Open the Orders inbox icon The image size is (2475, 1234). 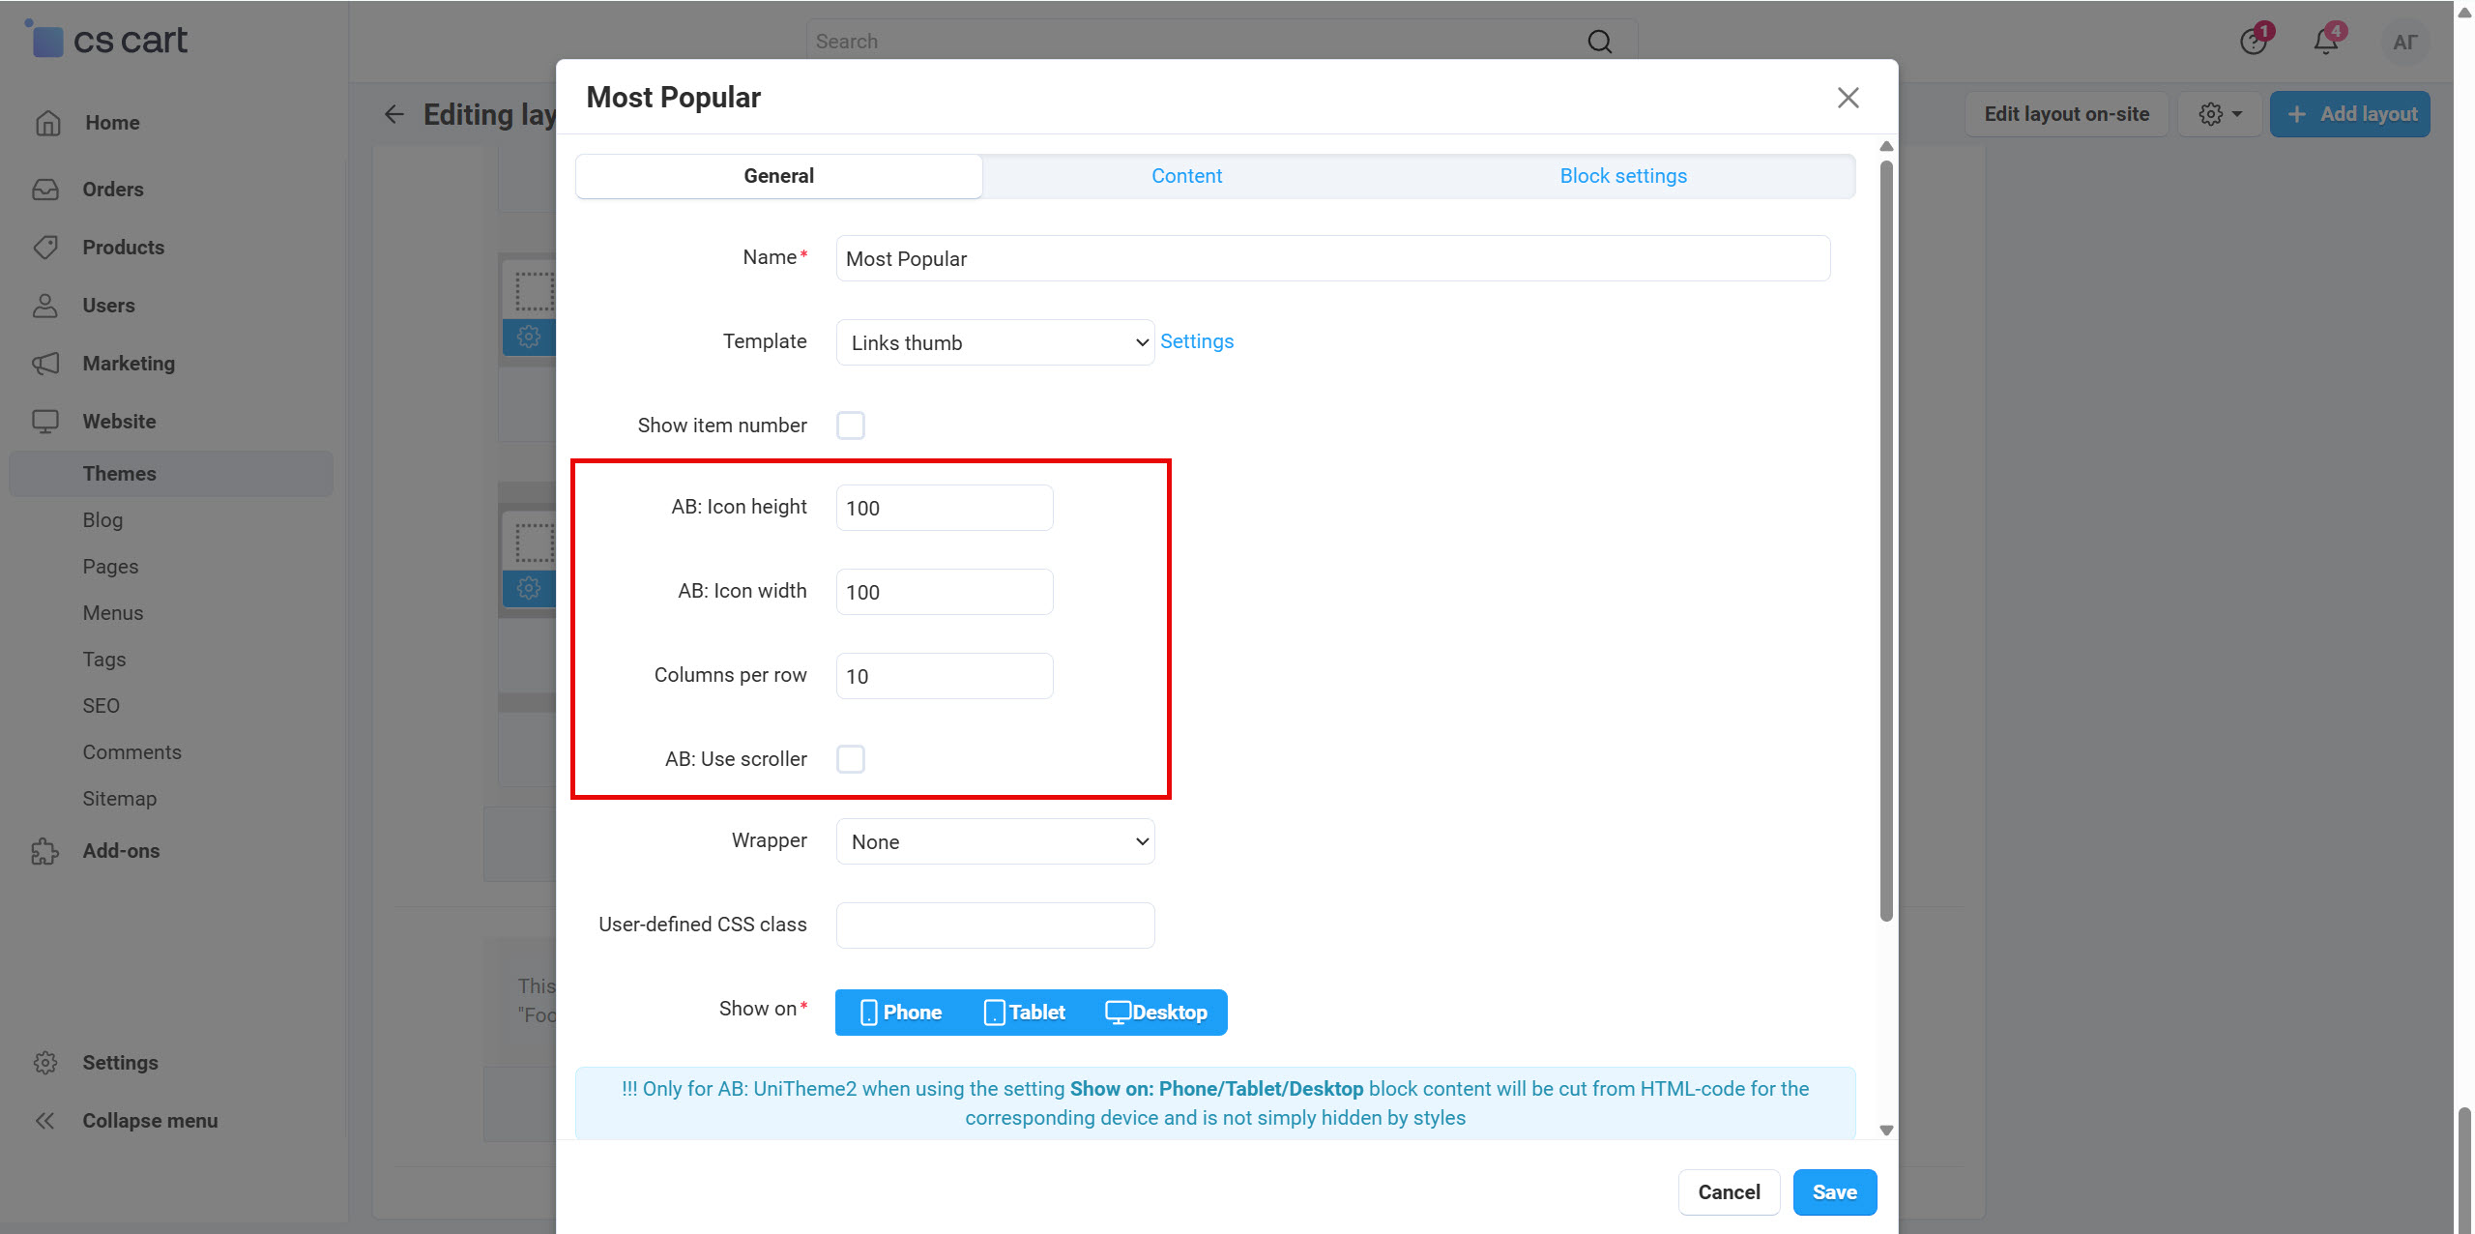click(x=45, y=190)
